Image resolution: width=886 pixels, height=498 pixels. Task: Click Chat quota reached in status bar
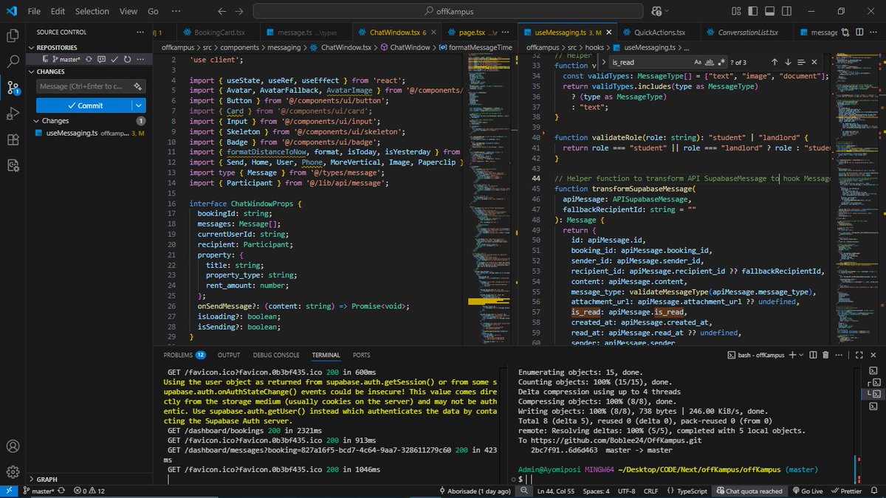(749, 491)
